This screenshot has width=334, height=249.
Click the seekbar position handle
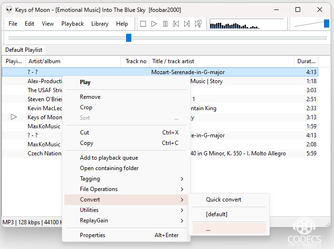128,38
